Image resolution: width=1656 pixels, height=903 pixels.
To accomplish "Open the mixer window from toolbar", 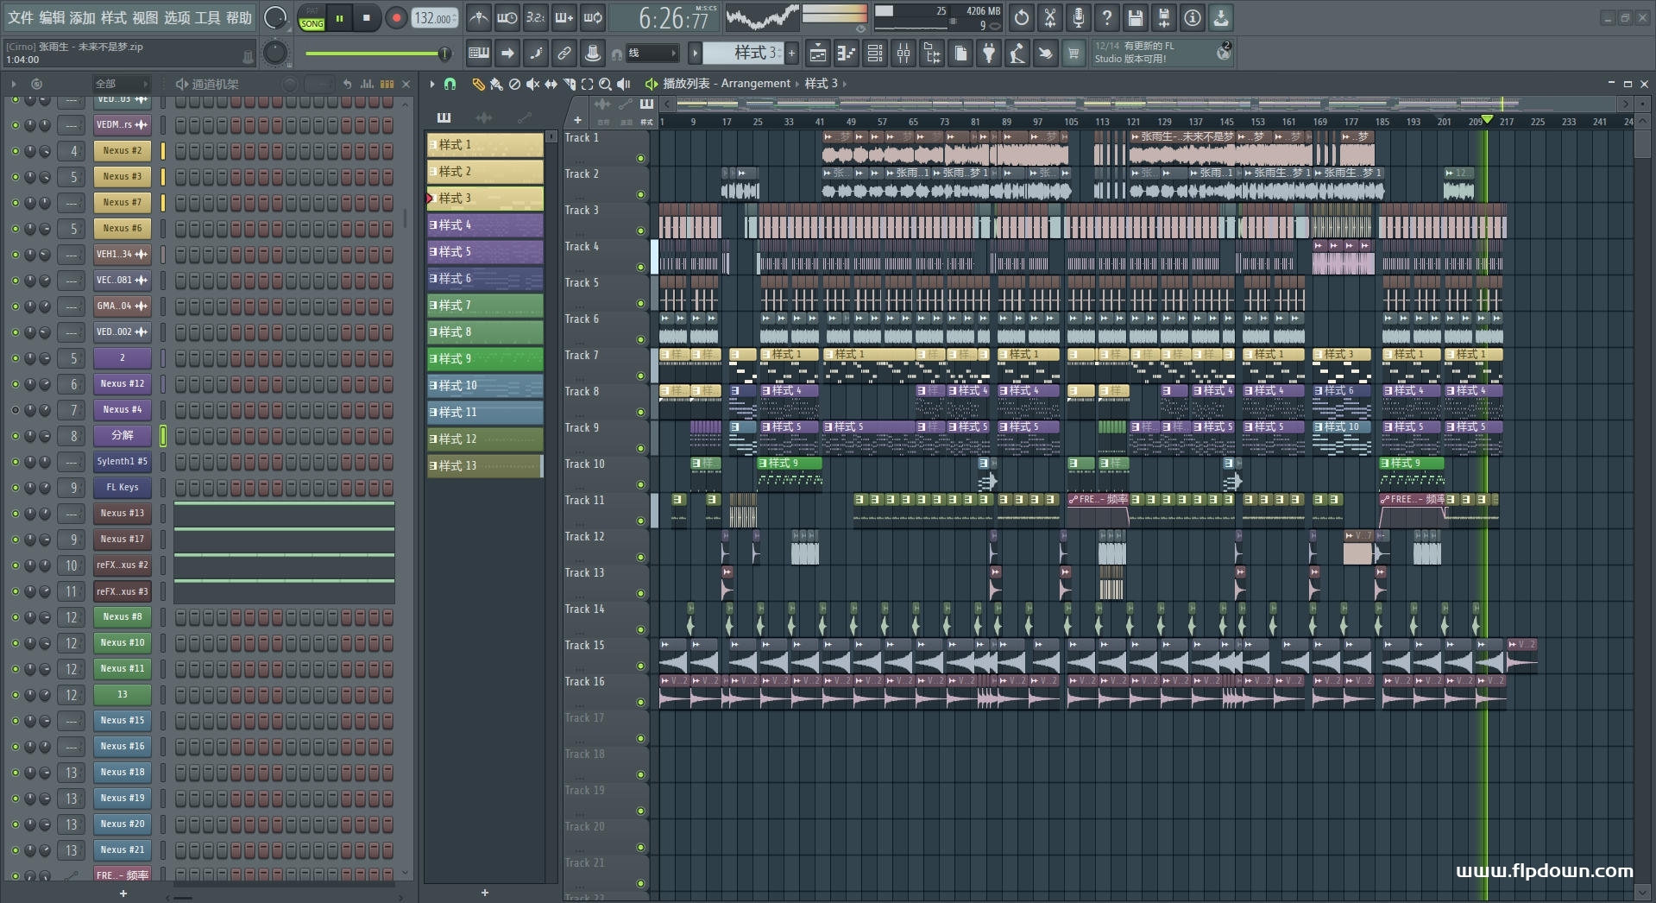I will pos(903,54).
